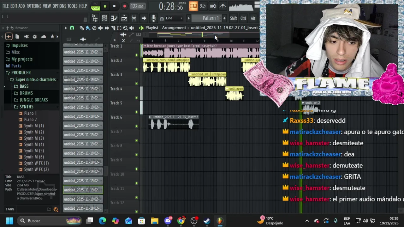Open the OPTIONS menu
404x227 pixels.
point(59,6)
